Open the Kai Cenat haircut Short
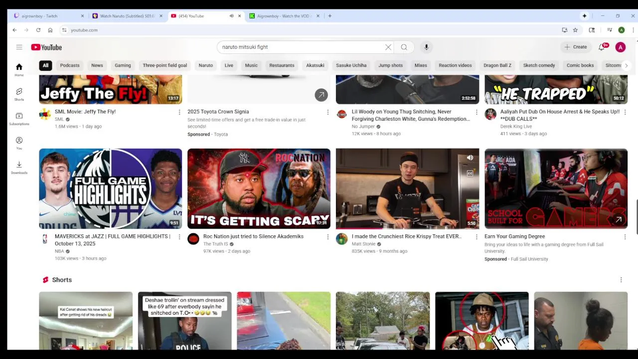 [x=86, y=320]
